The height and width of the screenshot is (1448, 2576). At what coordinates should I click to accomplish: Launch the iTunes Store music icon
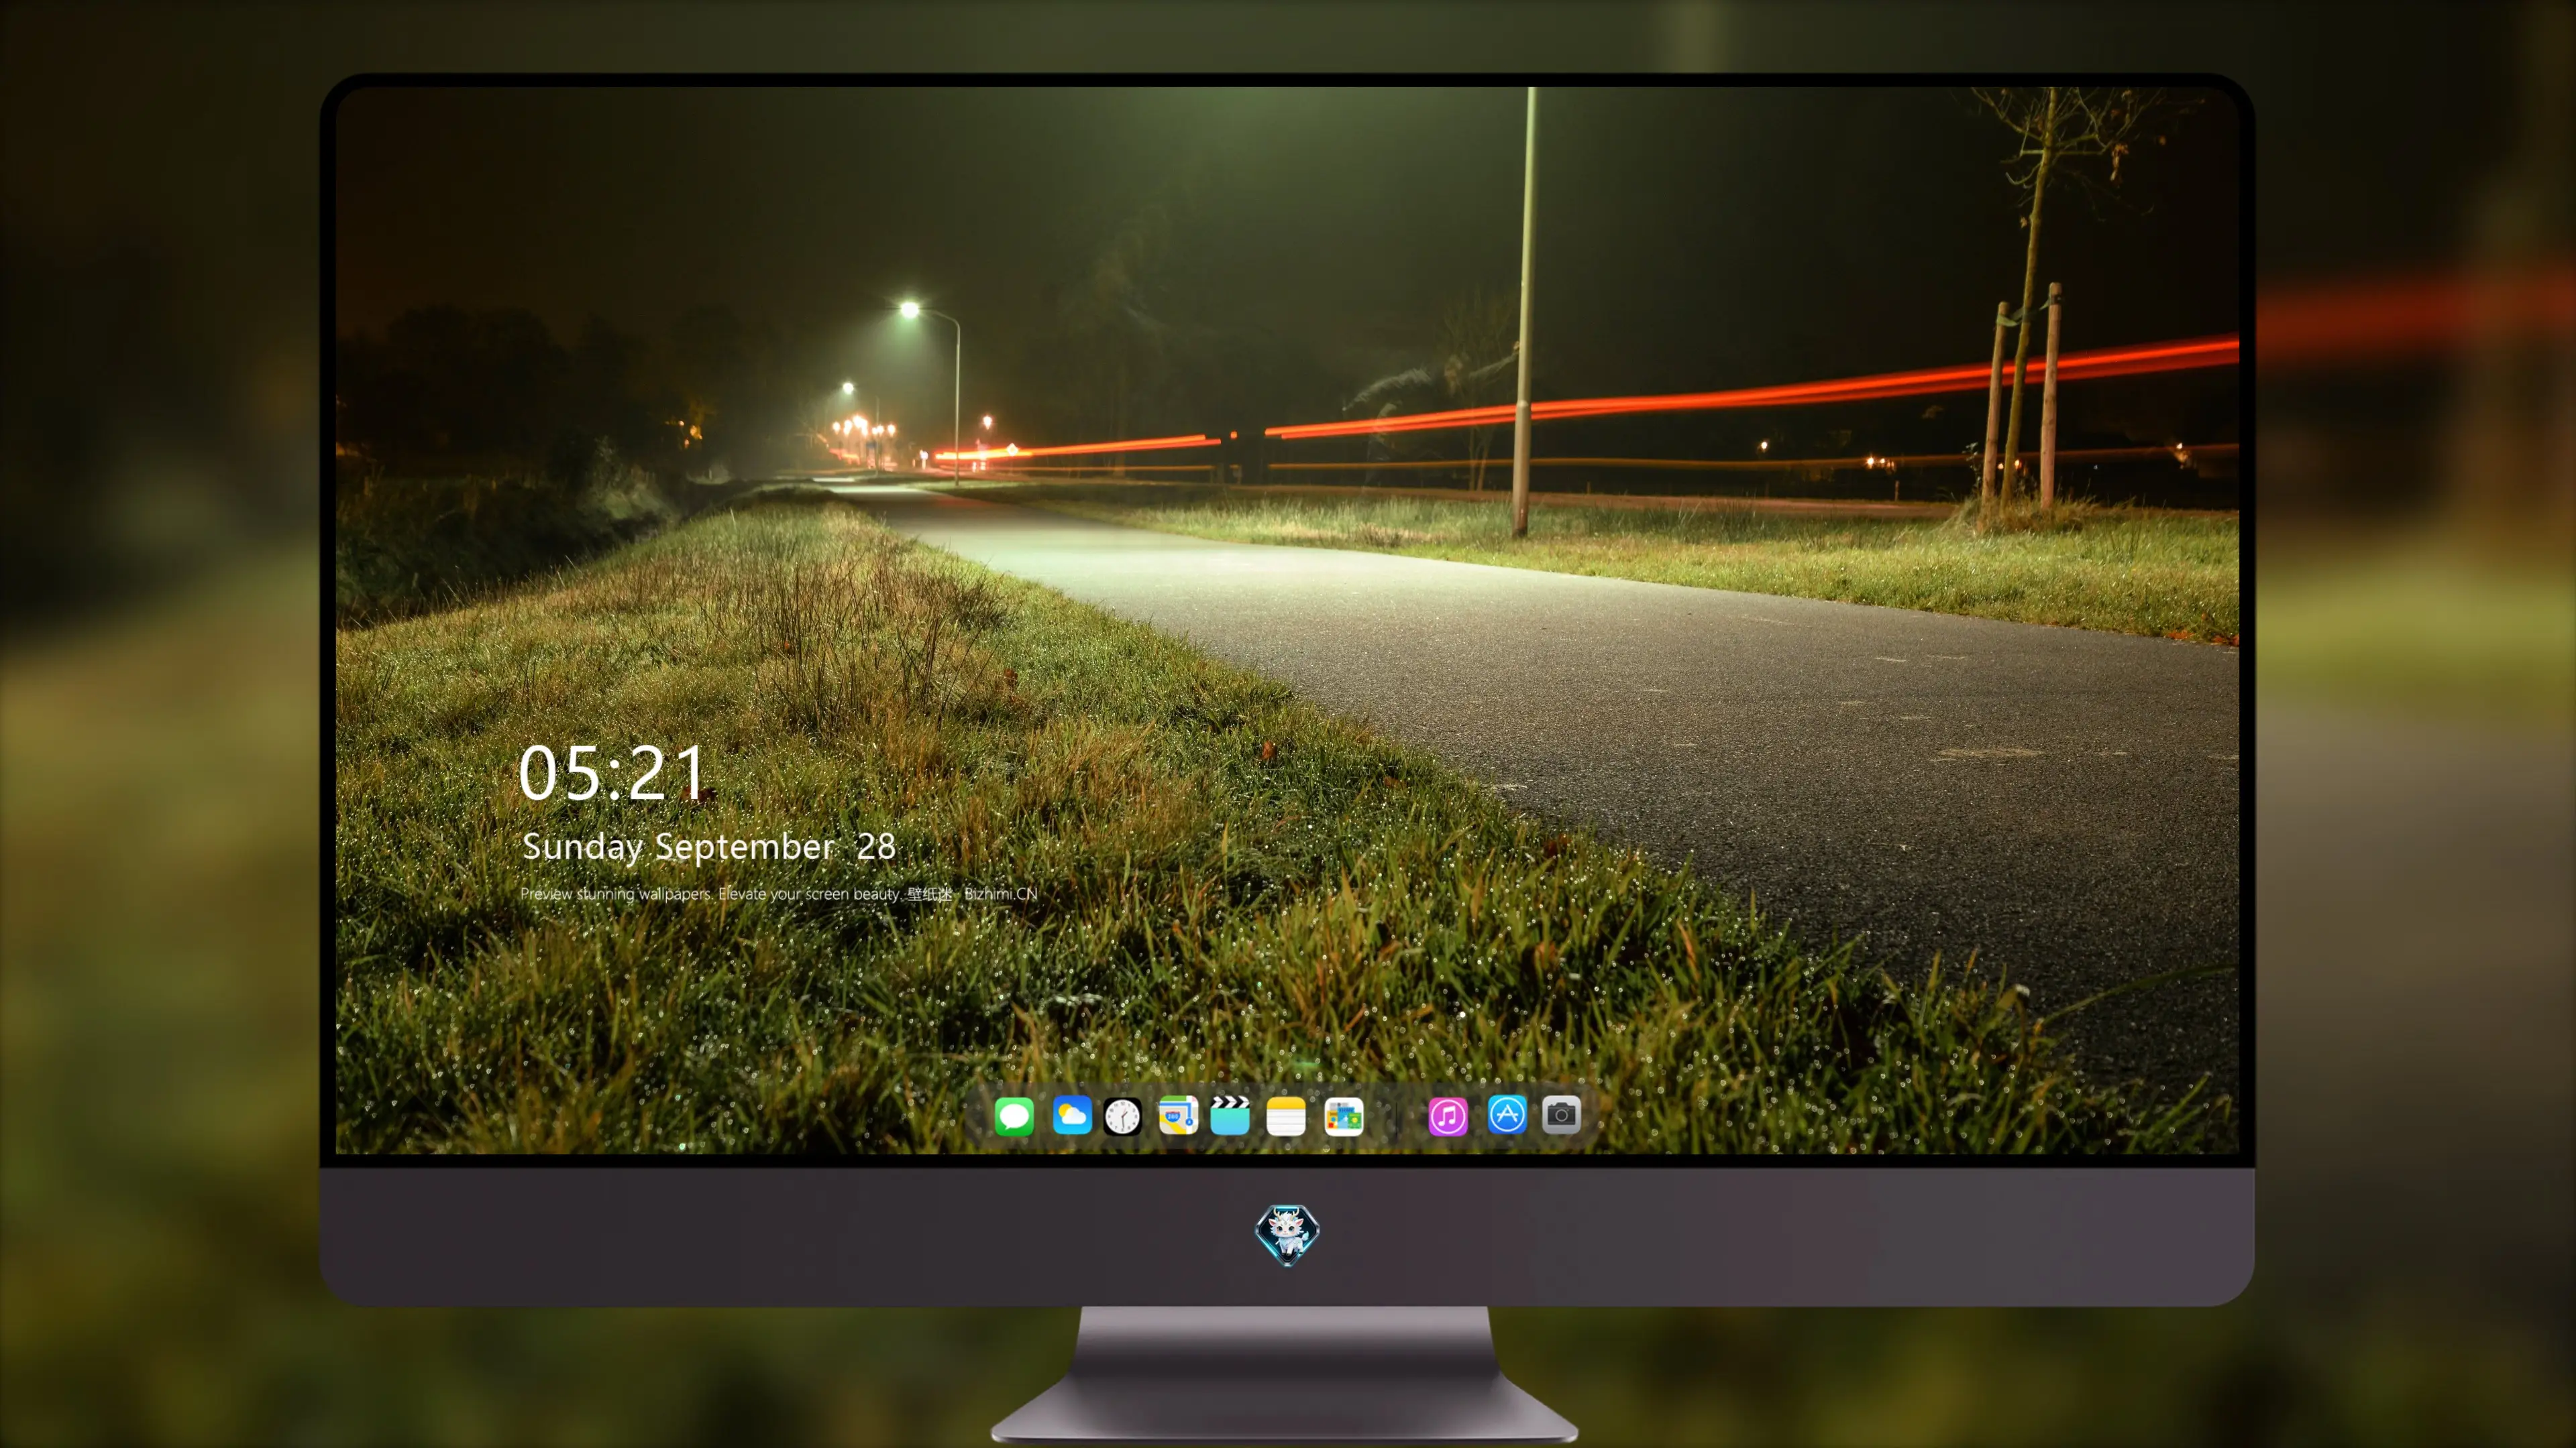click(1448, 1115)
